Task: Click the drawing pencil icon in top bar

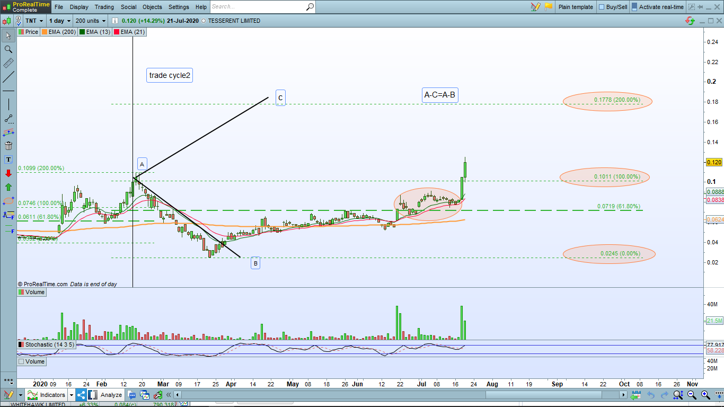Action: tap(535, 7)
